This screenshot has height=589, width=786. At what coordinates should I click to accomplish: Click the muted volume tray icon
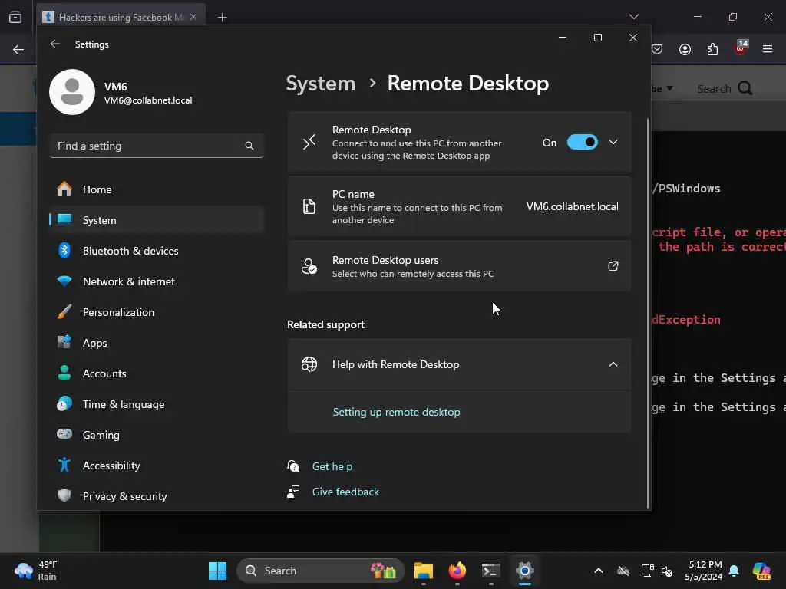667,571
